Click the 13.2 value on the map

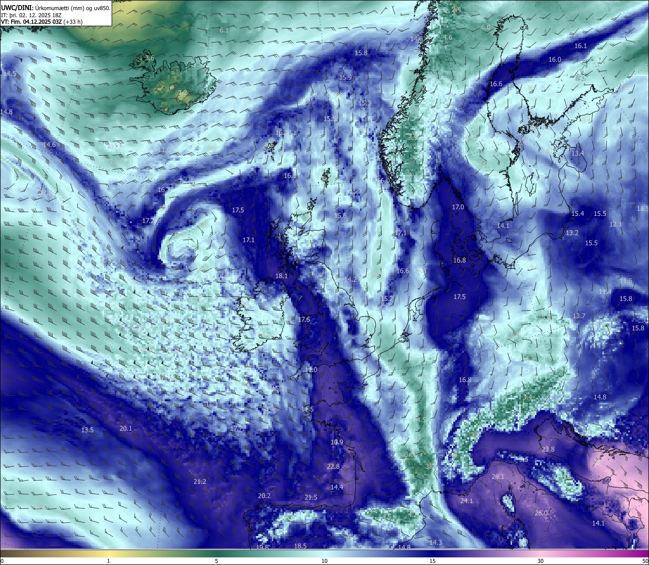(x=572, y=233)
